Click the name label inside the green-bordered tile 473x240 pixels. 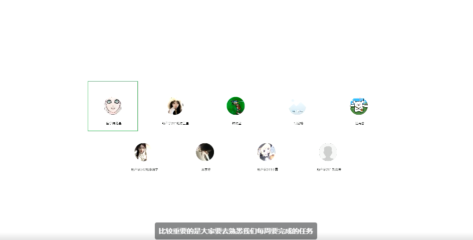click(113, 123)
